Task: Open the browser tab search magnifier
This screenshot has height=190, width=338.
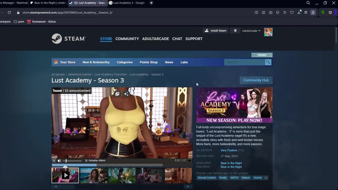Action: (x=308, y=3)
